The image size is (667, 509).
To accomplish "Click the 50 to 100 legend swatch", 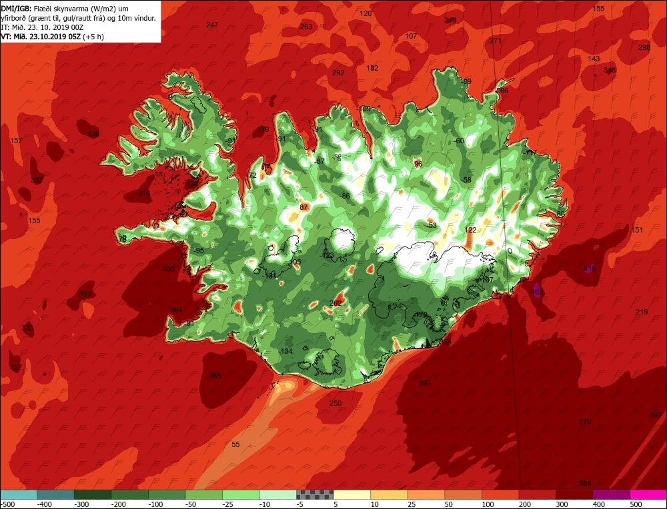I will pyautogui.click(x=463, y=494).
